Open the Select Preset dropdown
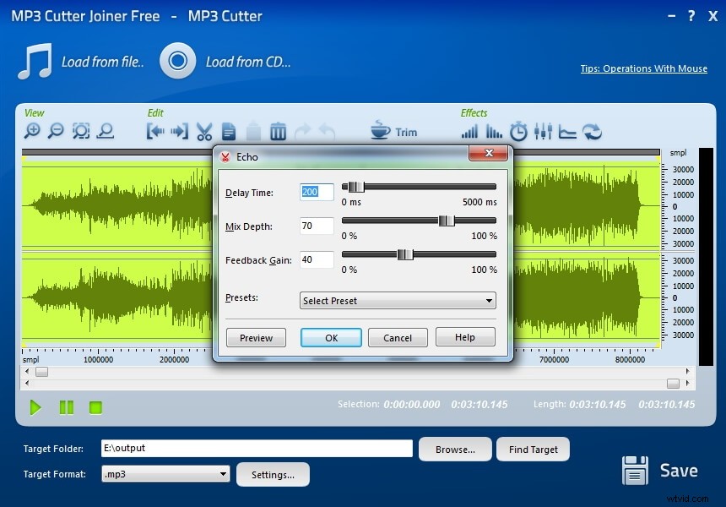The image size is (726, 507). click(397, 300)
